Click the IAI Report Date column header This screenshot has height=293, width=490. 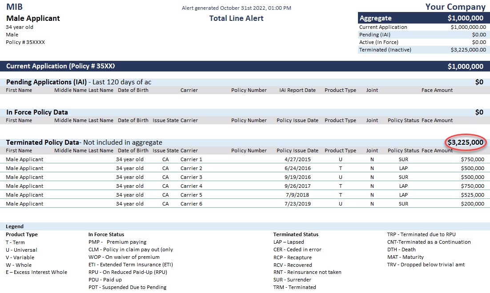(297, 90)
